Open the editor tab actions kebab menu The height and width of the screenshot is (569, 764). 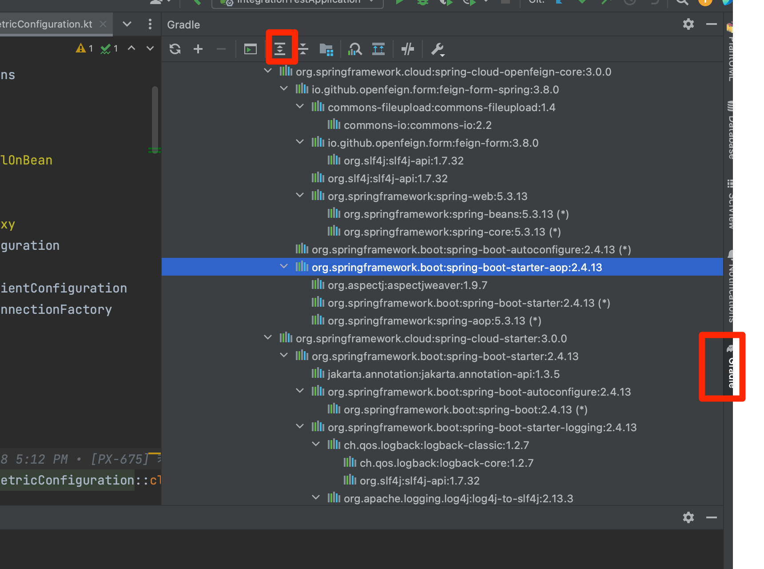tap(150, 24)
